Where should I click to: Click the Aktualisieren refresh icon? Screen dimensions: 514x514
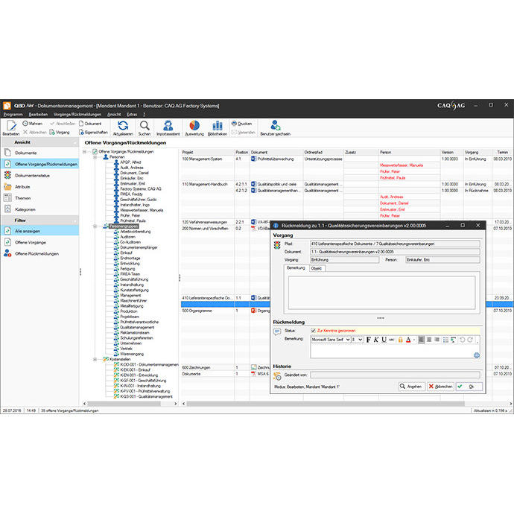pos(123,126)
